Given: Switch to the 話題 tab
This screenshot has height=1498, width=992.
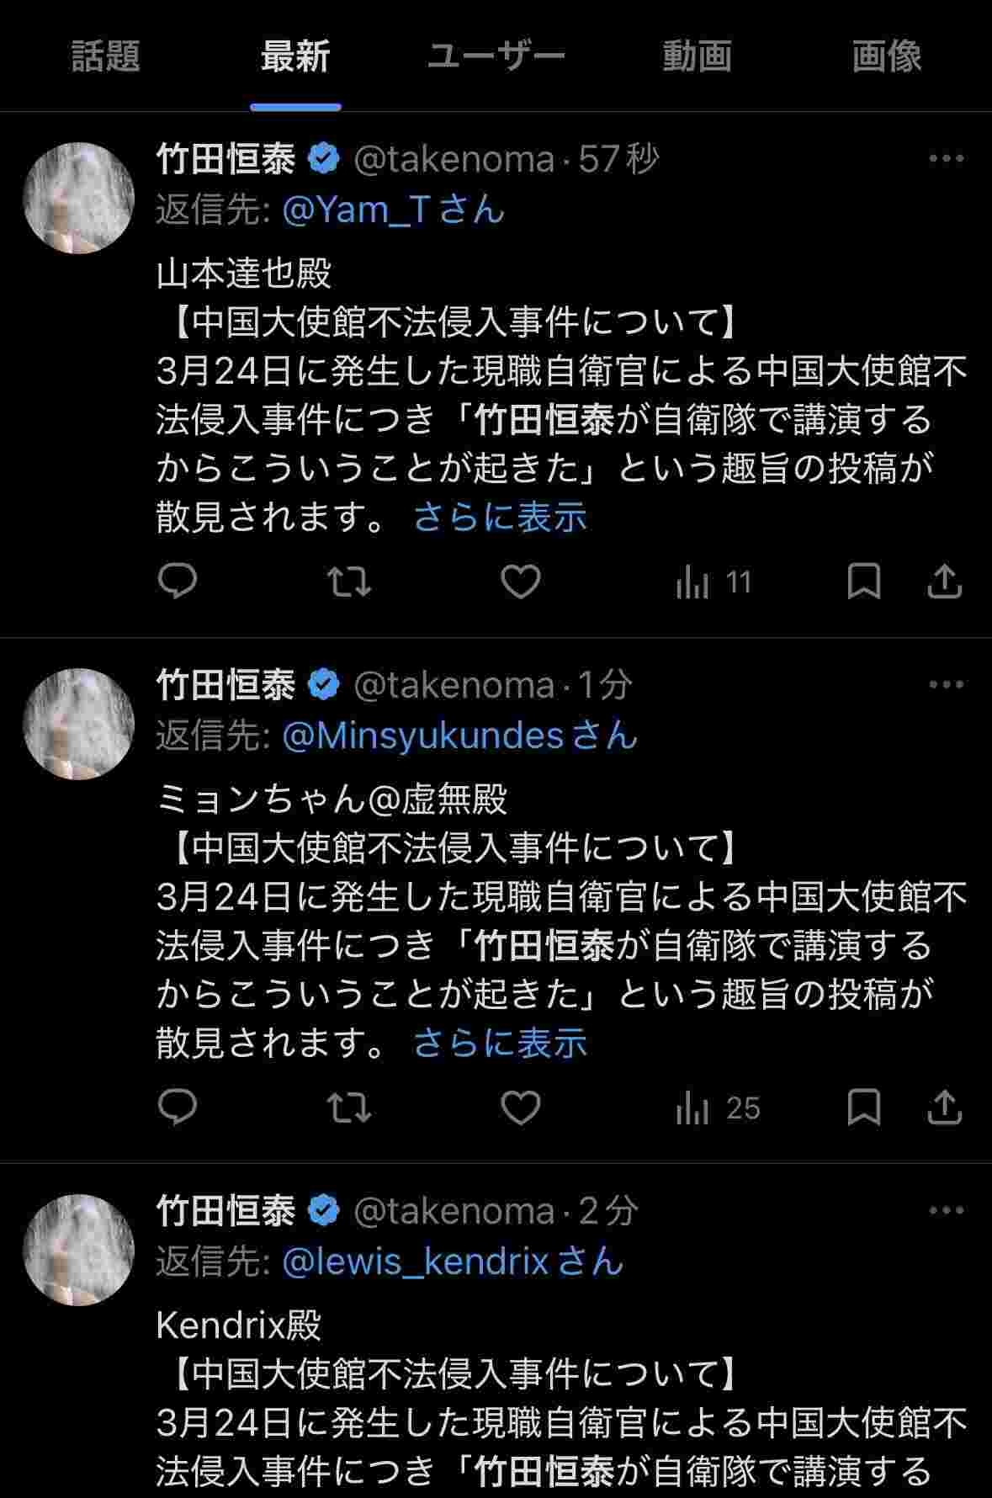Looking at the screenshot, I should 105,56.
